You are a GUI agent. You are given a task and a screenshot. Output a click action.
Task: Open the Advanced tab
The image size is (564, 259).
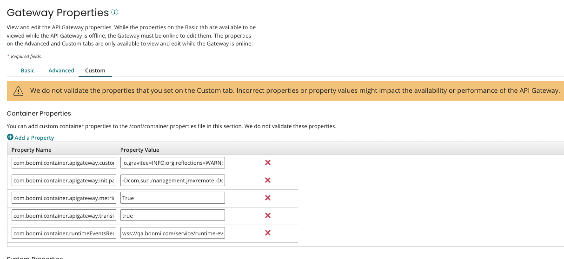61,71
